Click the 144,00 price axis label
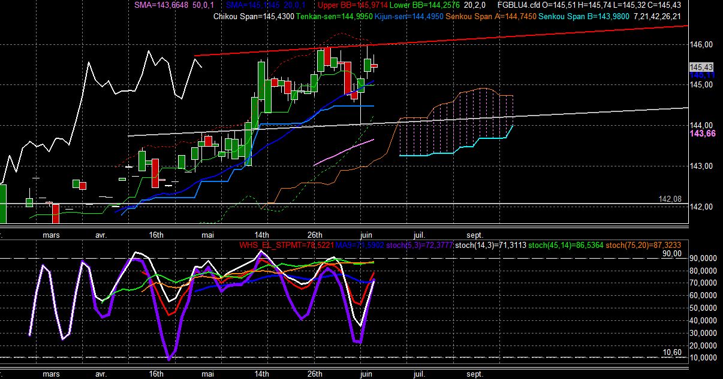 pos(701,125)
